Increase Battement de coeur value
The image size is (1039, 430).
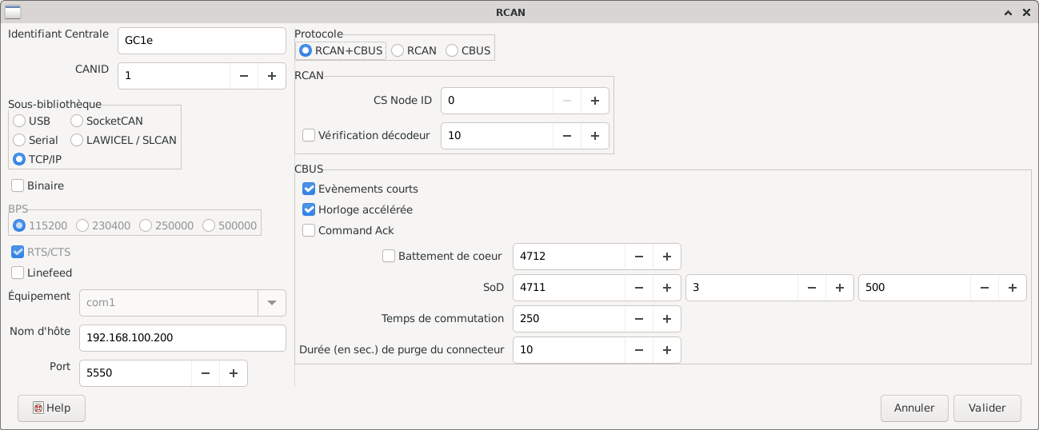coord(666,257)
